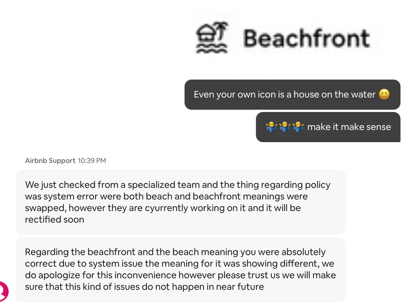415x308 pixels.
Task: Click the word 'apologize' in support reply
Action: [56, 275]
